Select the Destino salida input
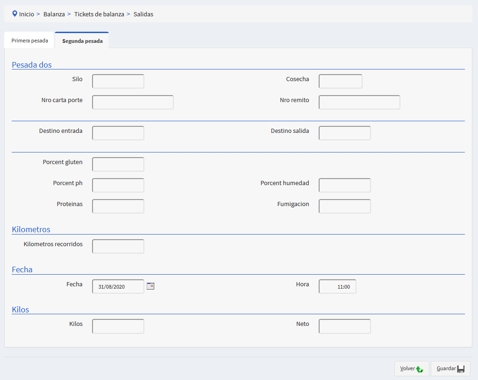 (x=345, y=133)
